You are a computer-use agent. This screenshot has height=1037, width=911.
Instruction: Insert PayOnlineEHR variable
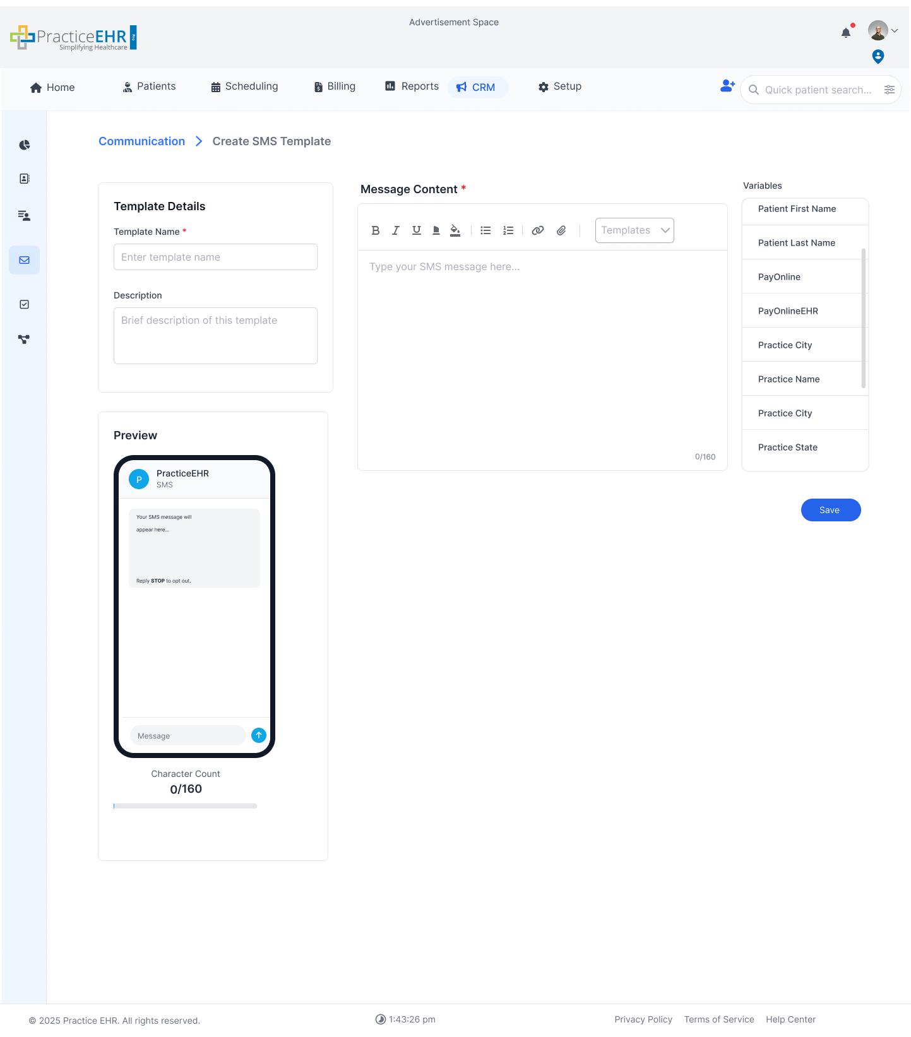pyautogui.click(x=805, y=311)
